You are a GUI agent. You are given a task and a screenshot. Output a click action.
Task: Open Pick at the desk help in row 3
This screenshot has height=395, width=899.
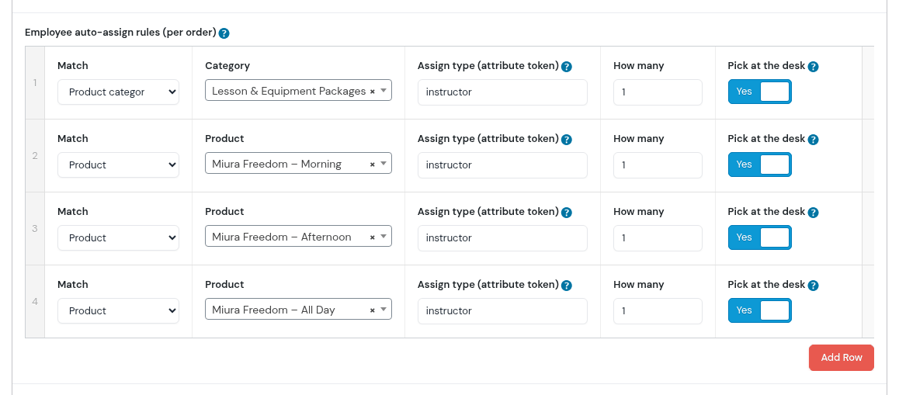[813, 212]
